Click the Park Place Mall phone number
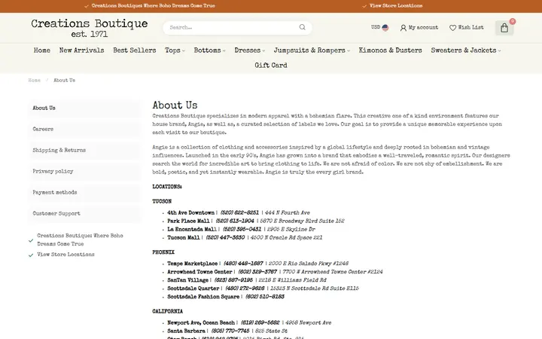 pos(235,221)
